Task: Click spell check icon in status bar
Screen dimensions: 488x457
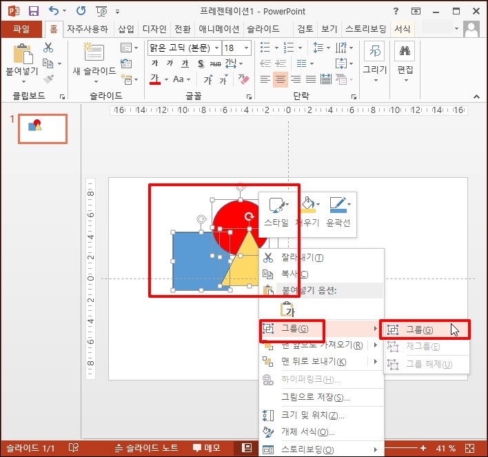Action: [74, 448]
